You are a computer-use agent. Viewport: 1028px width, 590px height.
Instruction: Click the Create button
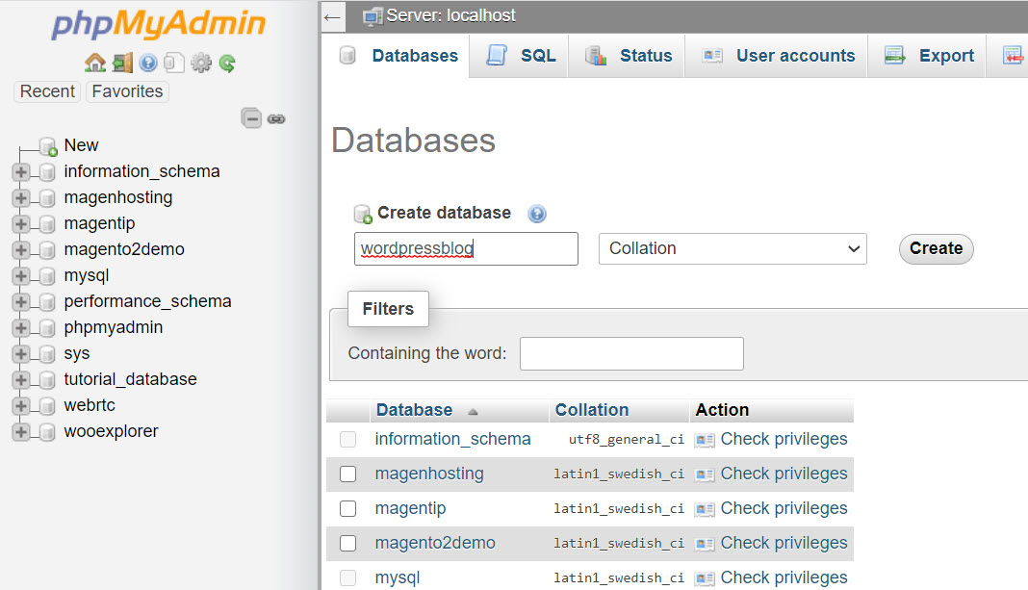pos(937,249)
